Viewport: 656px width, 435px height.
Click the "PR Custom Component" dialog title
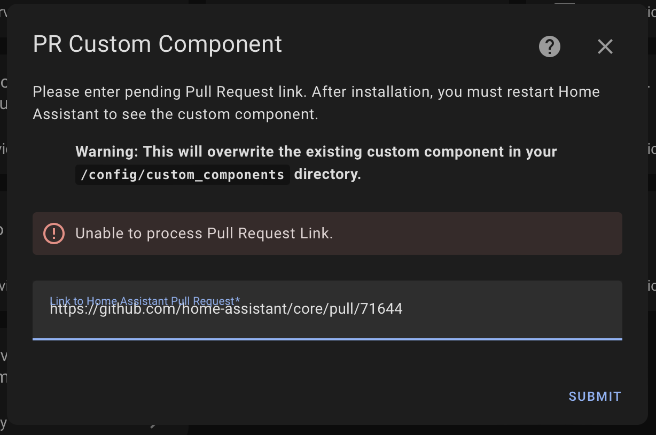[157, 44]
